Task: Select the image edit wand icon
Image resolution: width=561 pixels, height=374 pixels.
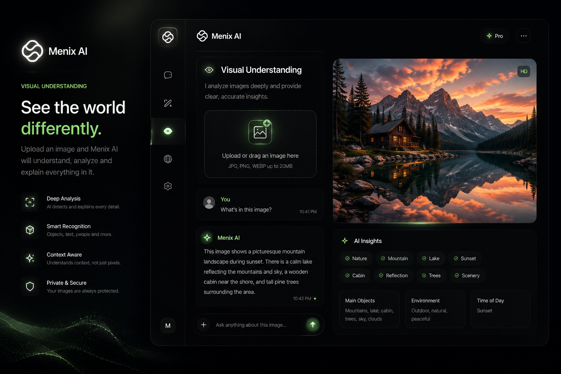Action: (x=168, y=103)
